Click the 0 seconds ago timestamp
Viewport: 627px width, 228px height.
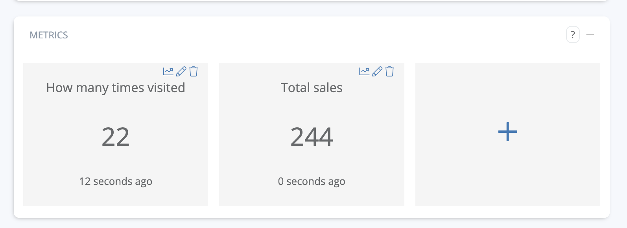312,181
